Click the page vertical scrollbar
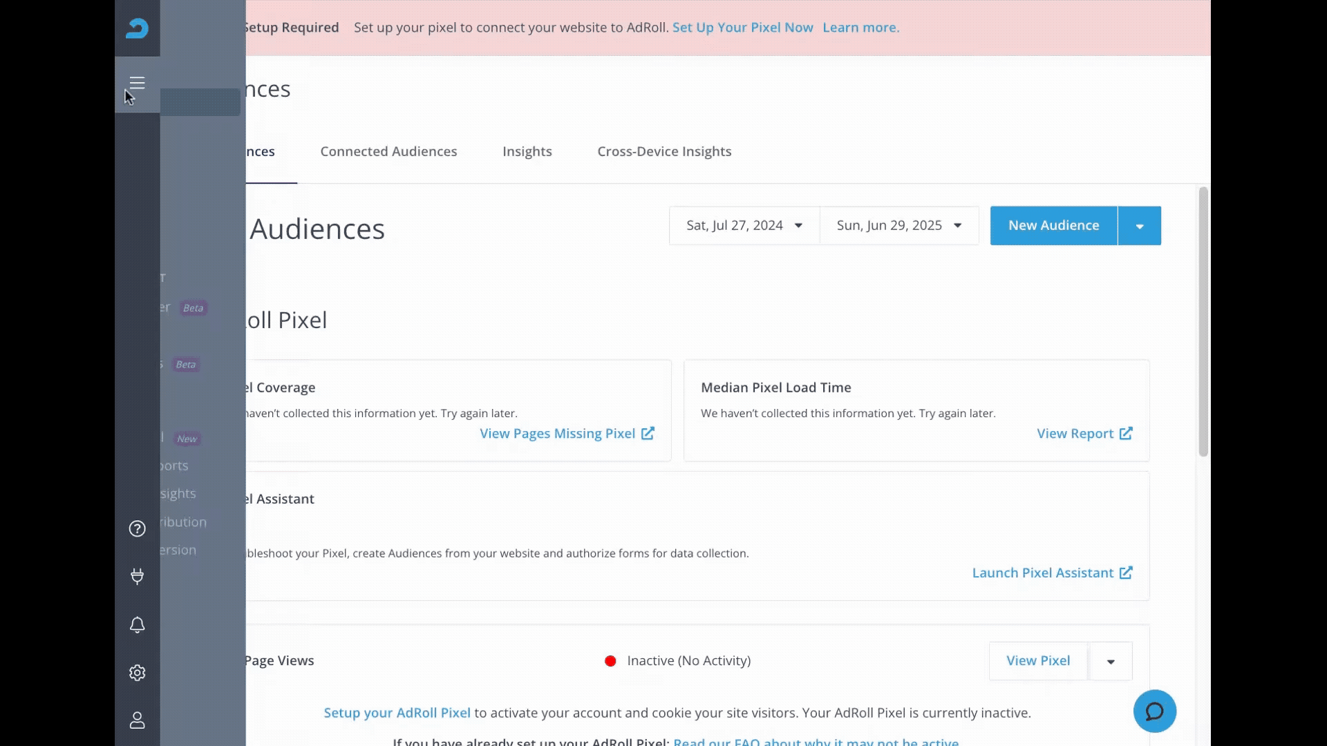 [x=1203, y=321]
